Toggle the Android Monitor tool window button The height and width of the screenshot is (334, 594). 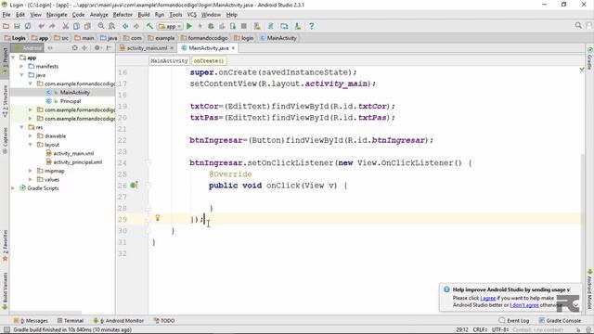119,320
